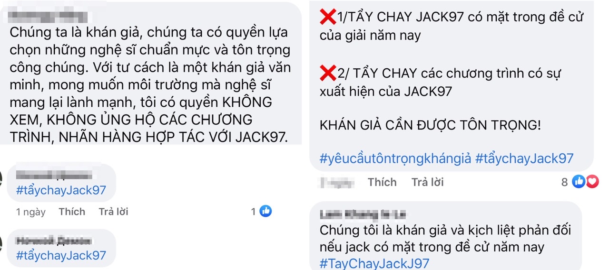The image size is (609, 270).
Task: Click the "1 ngày" comment timestamp
Action: (x=31, y=212)
